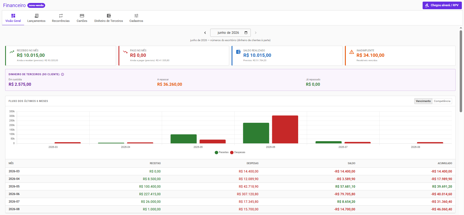Click the 2026-06 despesas cell R$ 307.120,80
The width and height of the screenshot is (464, 215).
click(x=248, y=194)
